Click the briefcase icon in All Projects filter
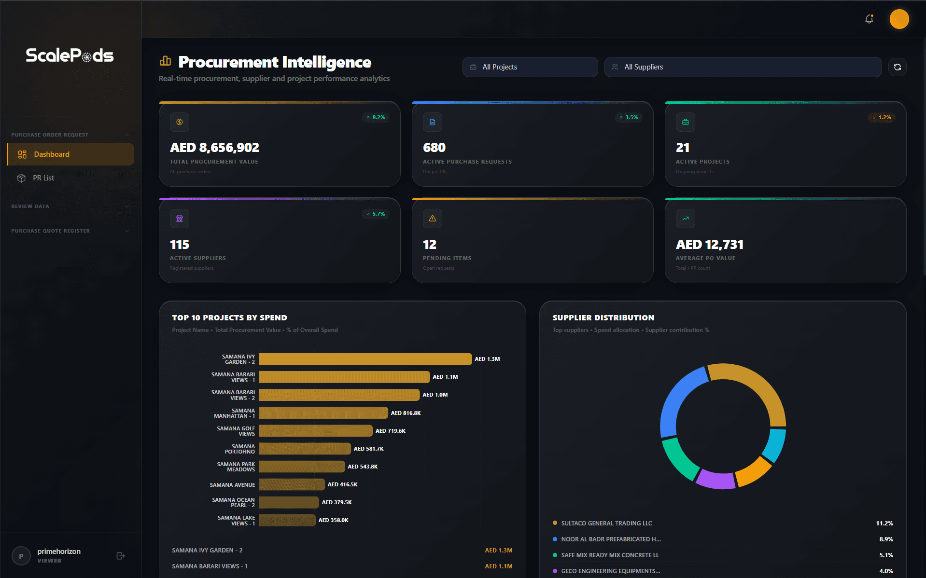 [x=473, y=67]
